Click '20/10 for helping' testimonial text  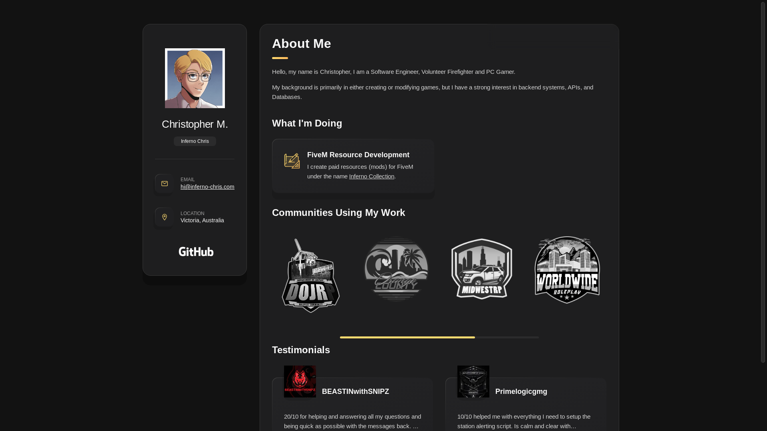pos(352,421)
